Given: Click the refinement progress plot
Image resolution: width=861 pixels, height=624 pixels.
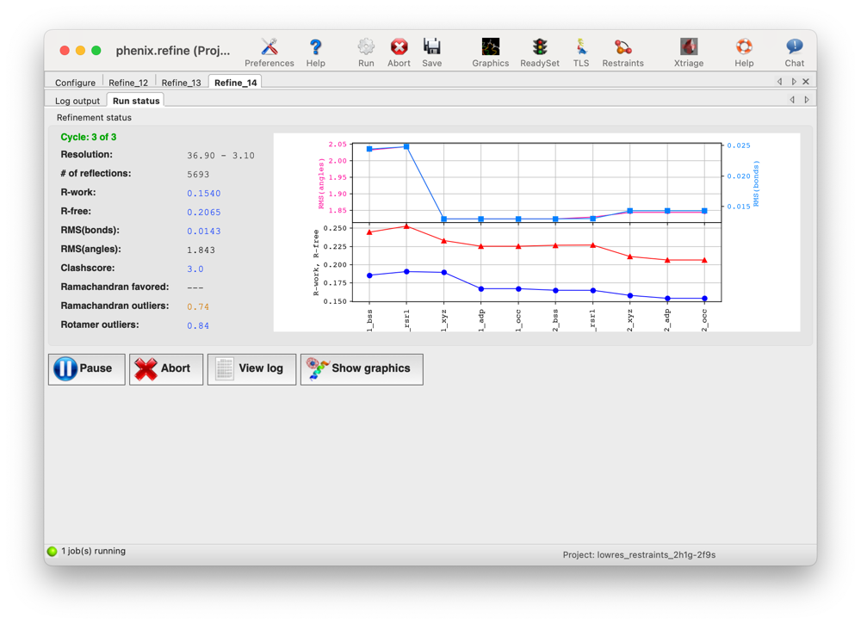Looking at the screenshot, I should click(536, 232).
